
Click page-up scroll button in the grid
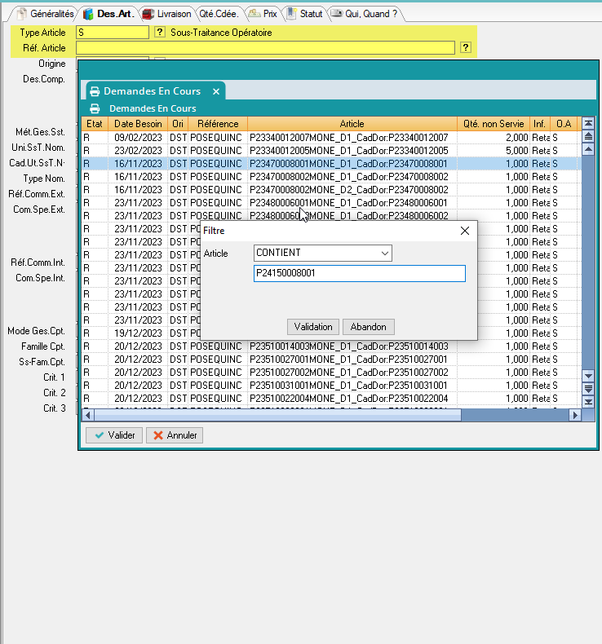(x=588, y=136)
